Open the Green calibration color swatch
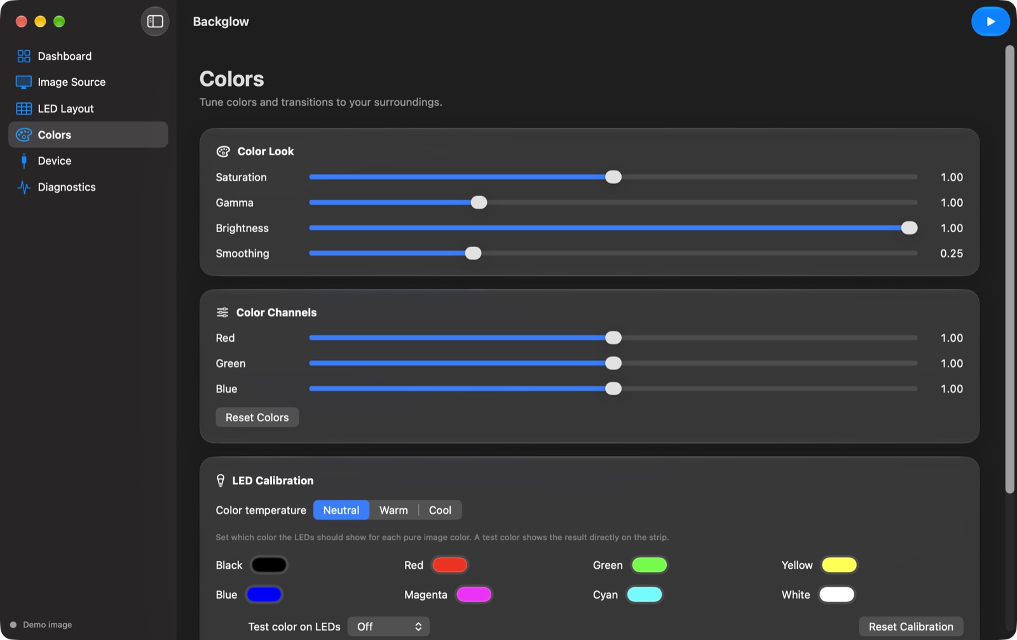Viewport: 1017px width, 640px height. pyautogui.click(x=649, y=565)
